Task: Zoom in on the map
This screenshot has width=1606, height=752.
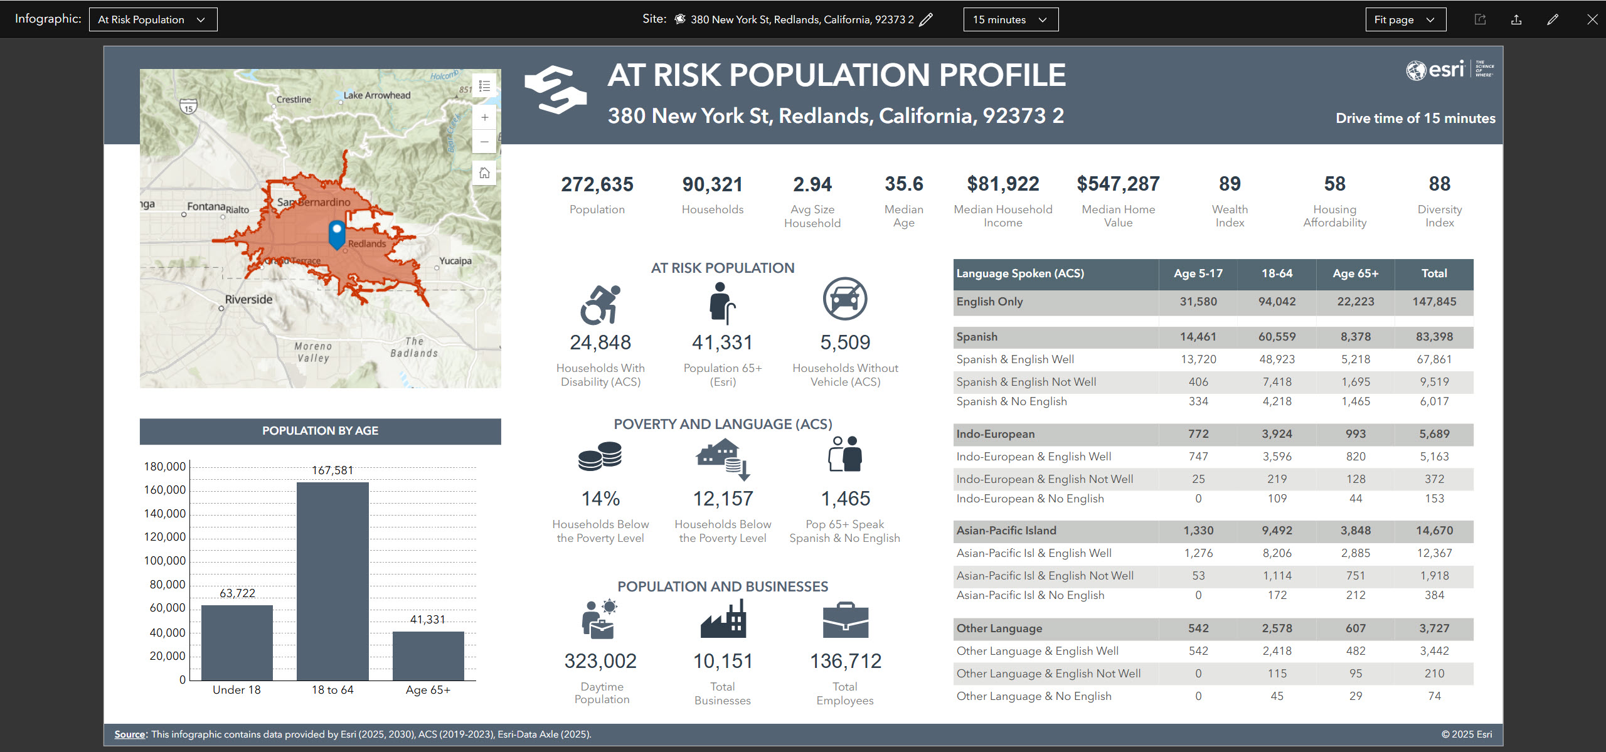Action: 484,117
